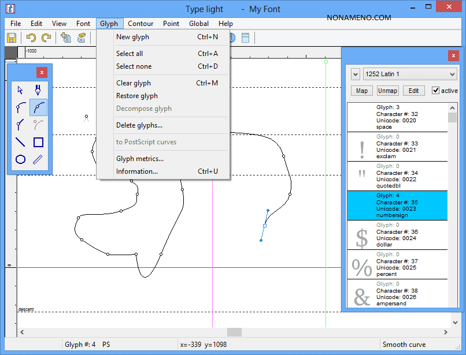Viewport: 466px width, 355px height.
Task: Choose the diagonal Line drawing tool
Action: tap(21, 142)
